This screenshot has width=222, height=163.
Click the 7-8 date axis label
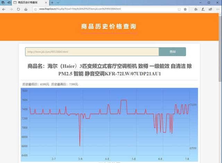point(187,159)
